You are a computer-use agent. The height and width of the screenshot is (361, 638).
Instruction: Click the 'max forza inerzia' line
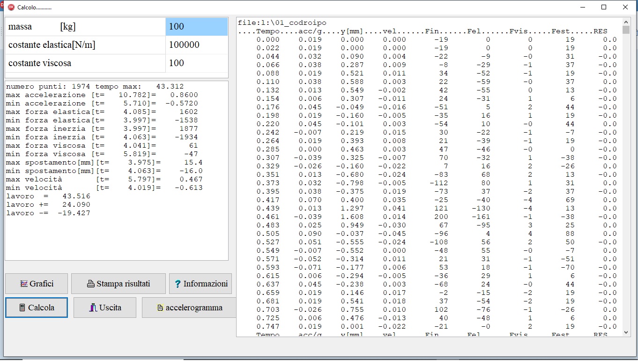pyautogui.click(x=102, y=129)
